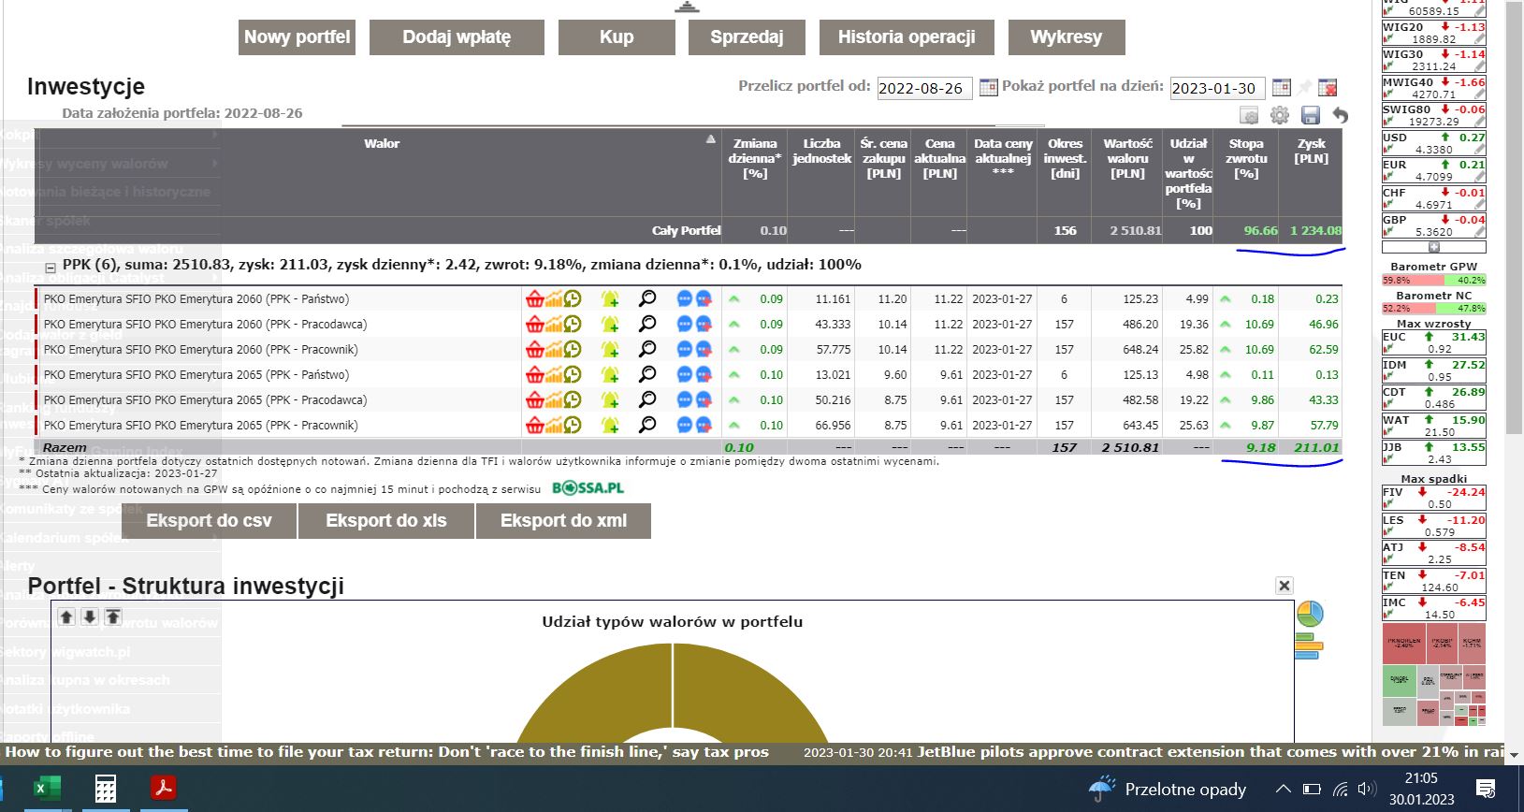Viewport: 1524px width, 812px height.
Task: Click the red basket icon in Emerytura 2065 Pracownik row
Action: click(534, 425)
